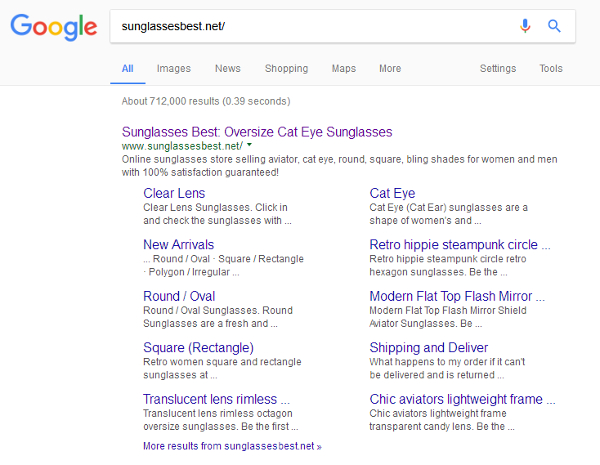Activate voice search microphone icon
Viewport: 600px width, 465px height.
[525, 26]
